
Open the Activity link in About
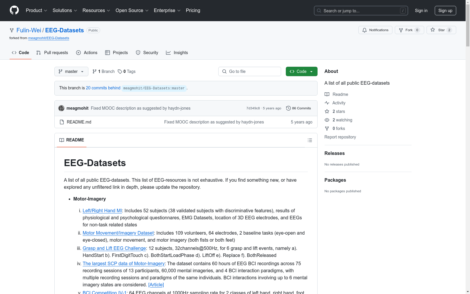click(335, 103)
